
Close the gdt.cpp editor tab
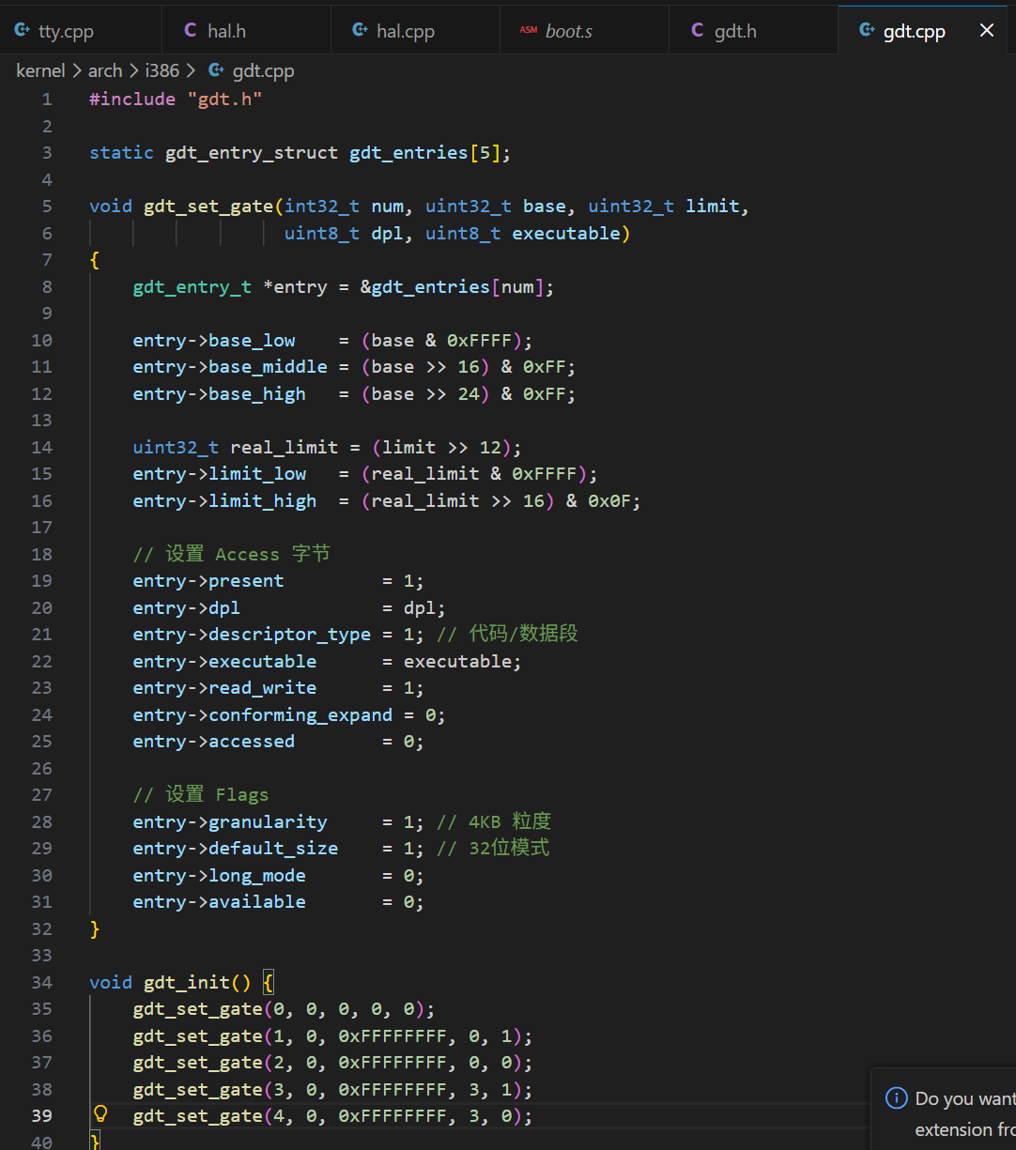click(987, 31)
